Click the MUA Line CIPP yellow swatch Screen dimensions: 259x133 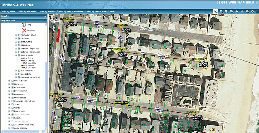[22, 68]
